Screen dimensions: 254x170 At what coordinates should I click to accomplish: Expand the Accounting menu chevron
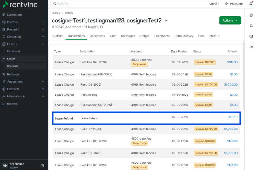[43, 82]
